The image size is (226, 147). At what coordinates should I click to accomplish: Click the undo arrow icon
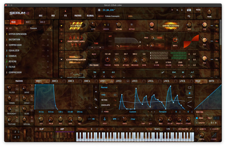click(189, 16)
